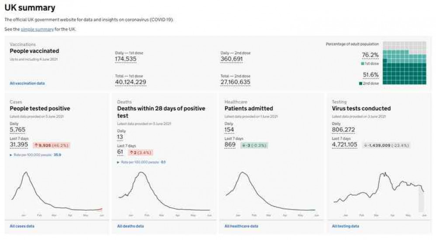Open All testing data link

345,226
